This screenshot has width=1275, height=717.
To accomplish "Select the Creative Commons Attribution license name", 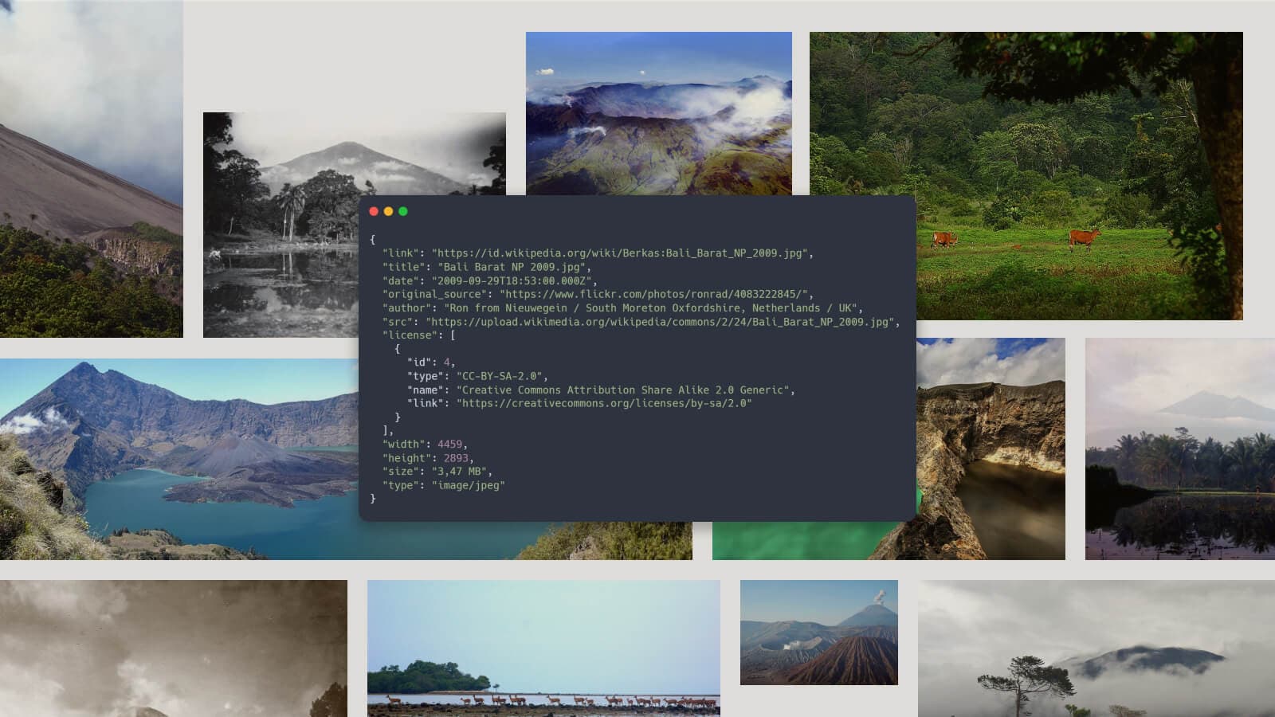I will (x=622, y=390).
